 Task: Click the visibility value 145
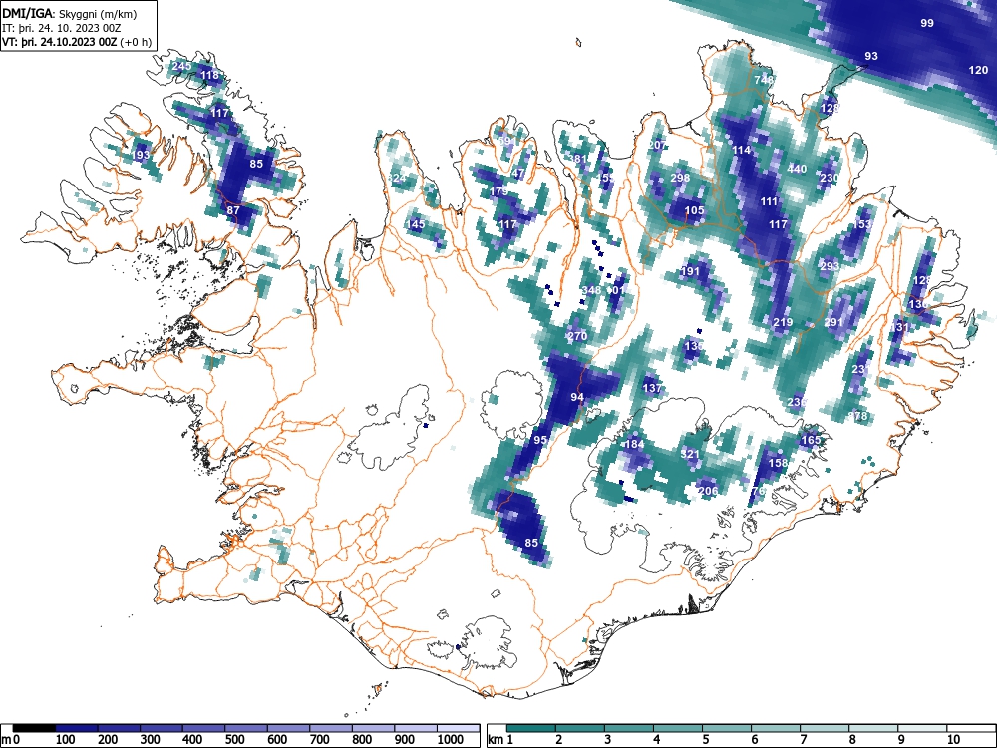point(415,224)
